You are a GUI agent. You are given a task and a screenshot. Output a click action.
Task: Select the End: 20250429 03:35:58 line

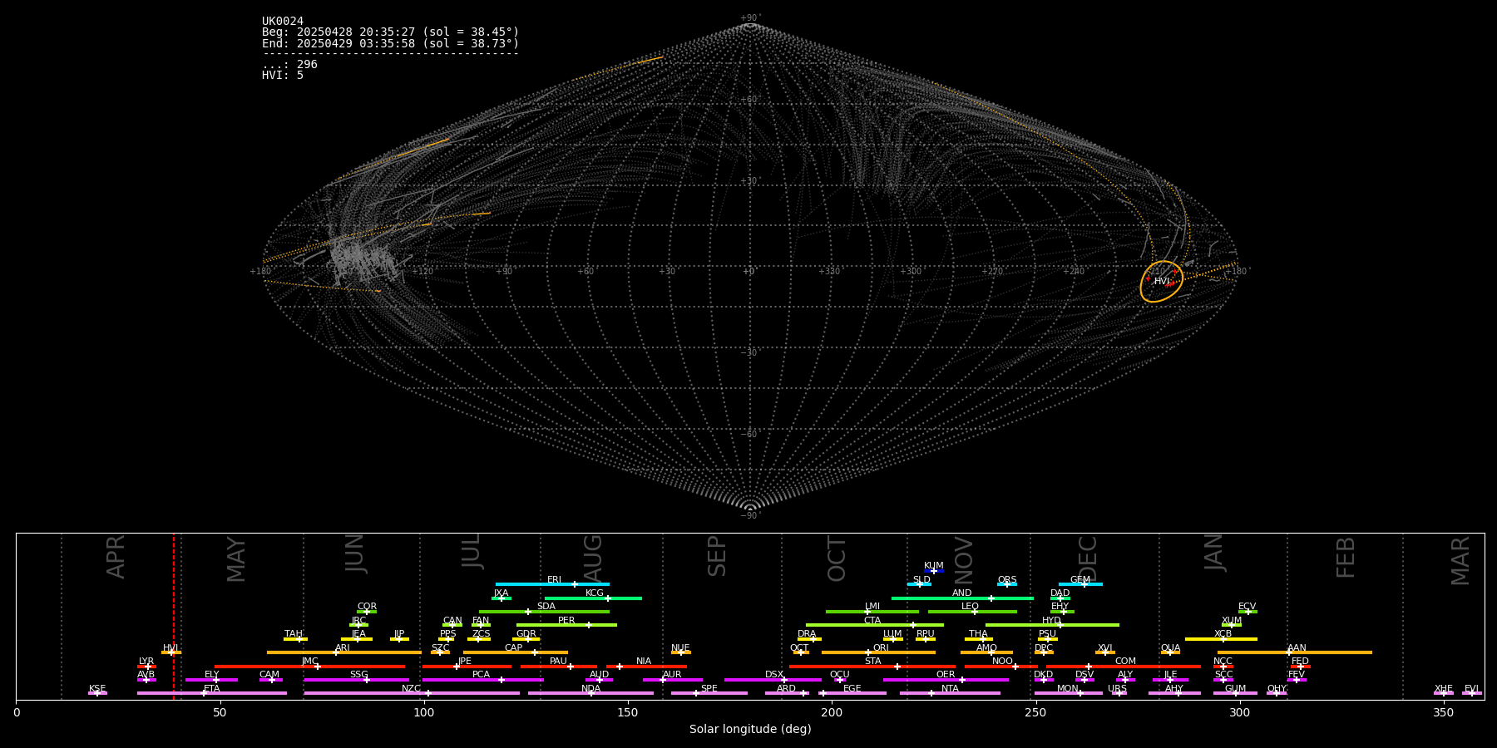(390, 43)
